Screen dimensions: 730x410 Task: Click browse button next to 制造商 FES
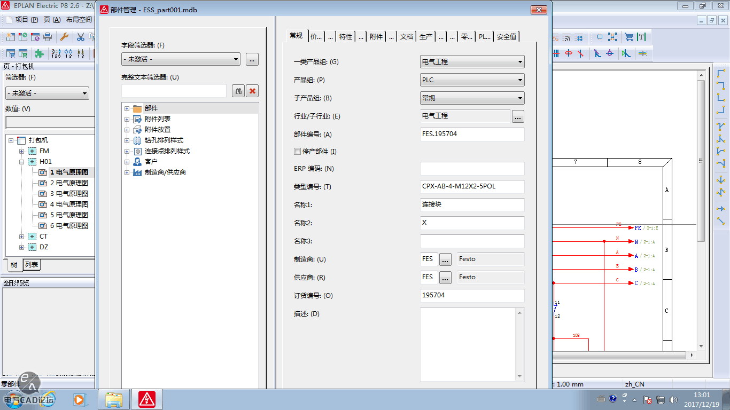445,259
